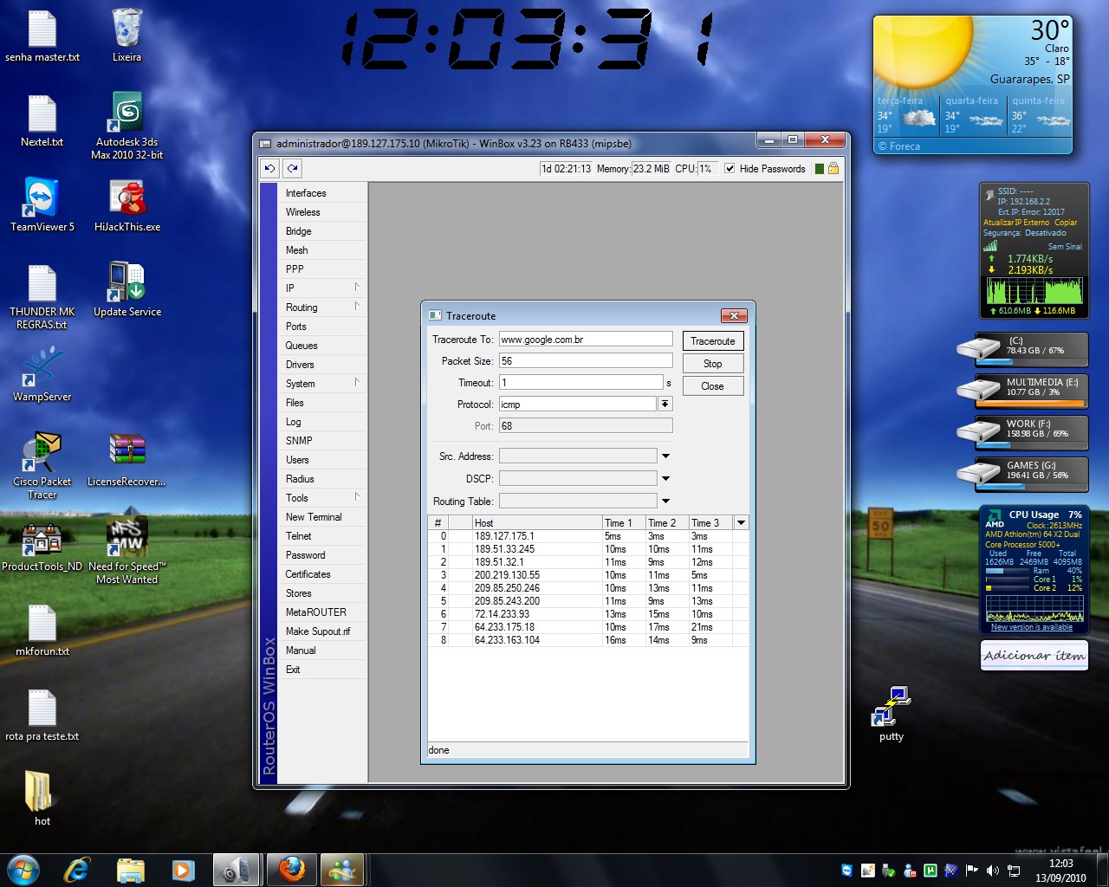Expand the DSCP field arrow
This screenshot has width=1109, height=887.
pos(665,478)
